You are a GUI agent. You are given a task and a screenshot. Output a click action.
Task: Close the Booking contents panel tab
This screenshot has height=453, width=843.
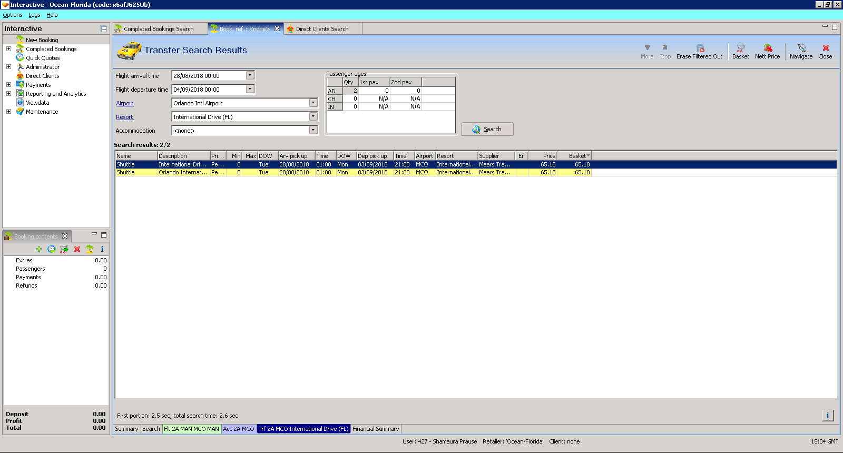point(65,236)
